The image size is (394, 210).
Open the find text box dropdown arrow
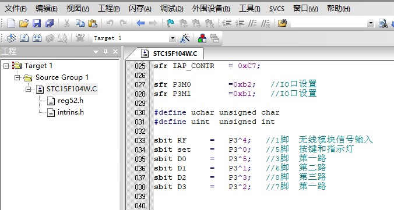371,24
